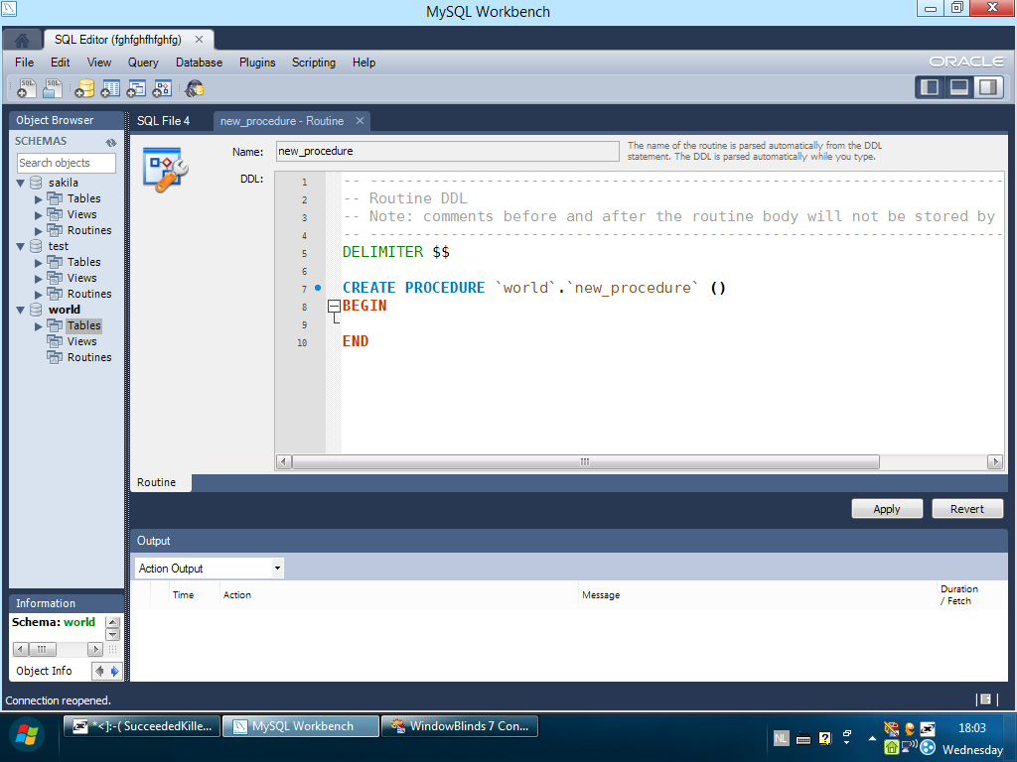Open NL language indicator in tray
The width and height of the screenshot is (1017, 762).
point(781,738)
